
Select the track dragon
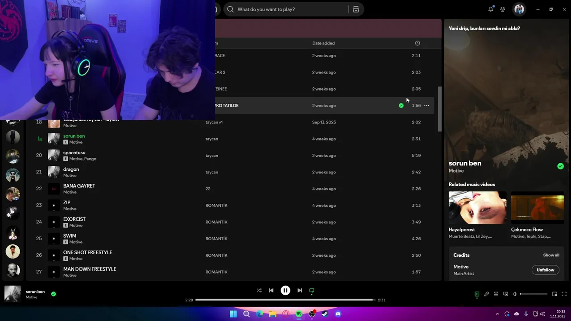tap(71, 169)
